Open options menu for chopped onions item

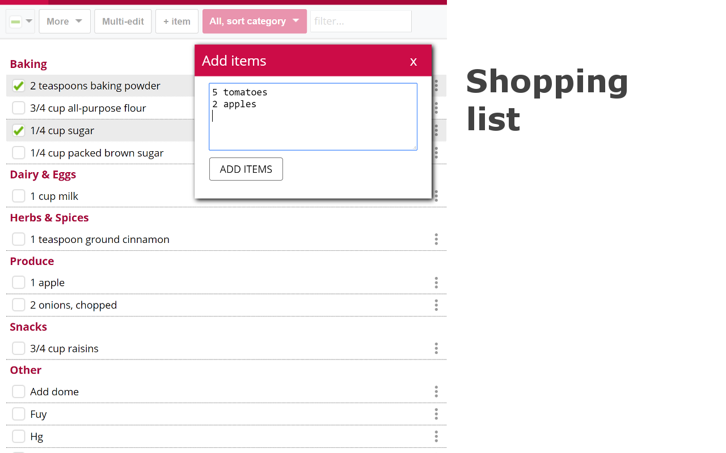click(436, 305)
